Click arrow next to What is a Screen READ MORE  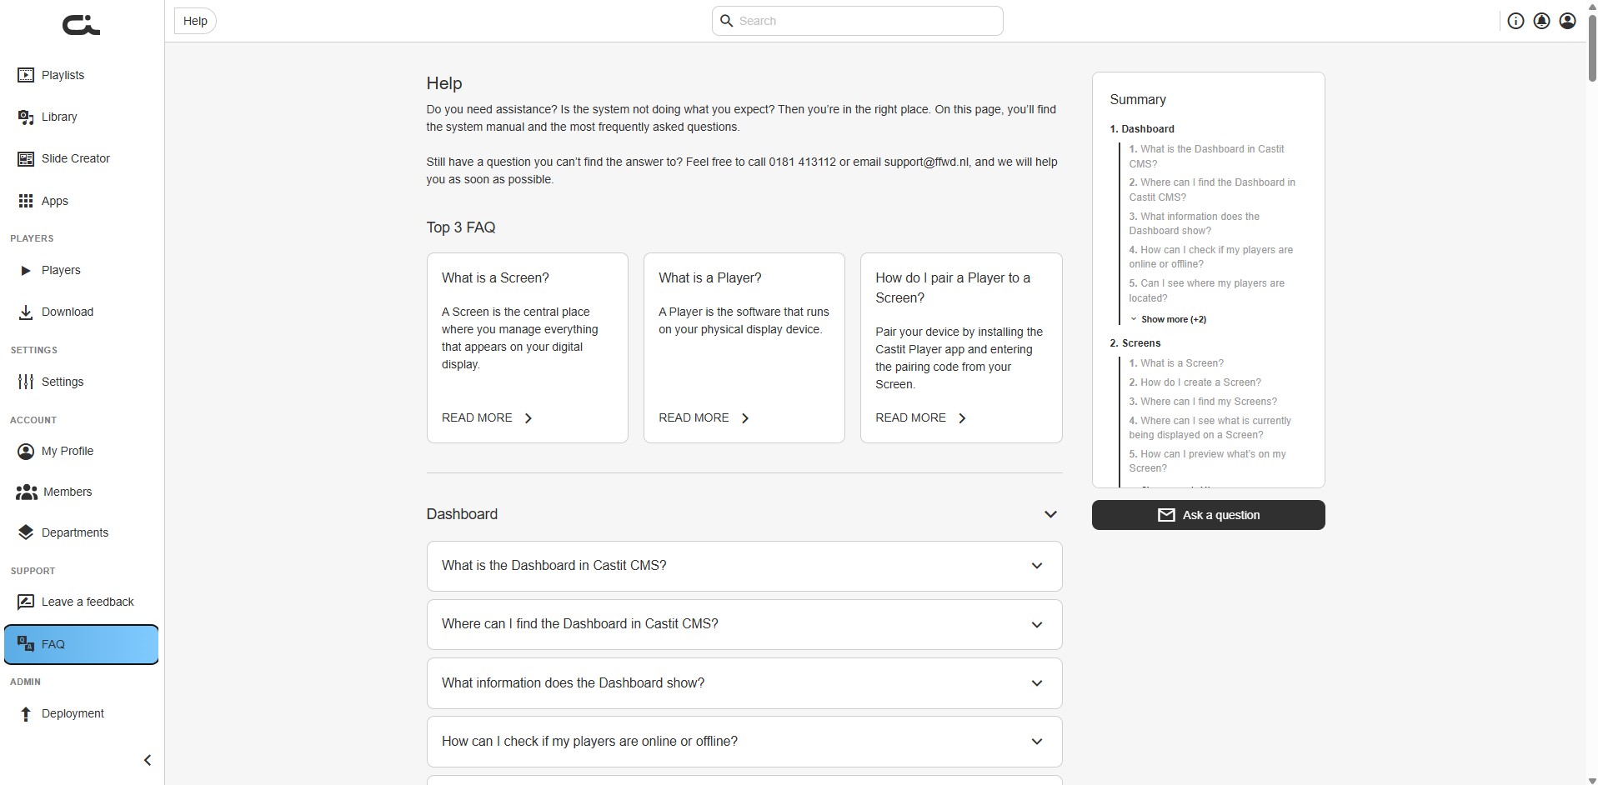(528, 418)
